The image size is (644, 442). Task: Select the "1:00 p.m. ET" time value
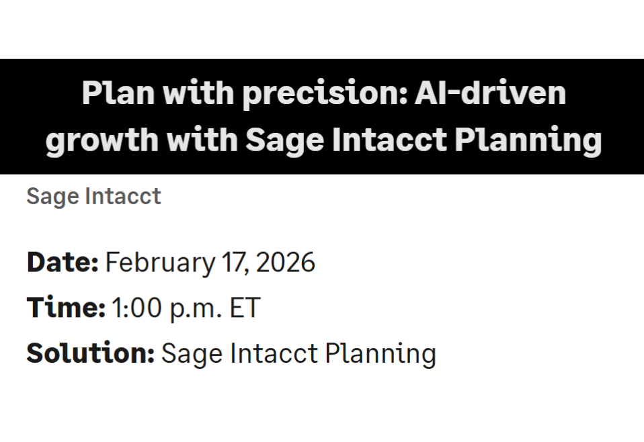(186, 308)
